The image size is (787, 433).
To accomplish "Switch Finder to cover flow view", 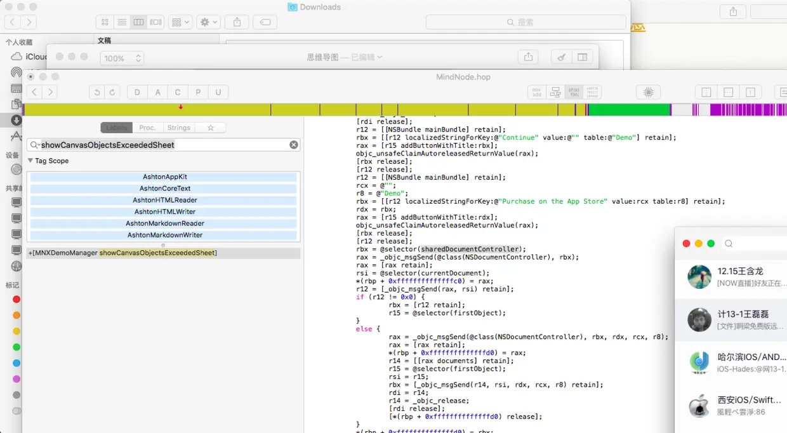I will (155, 22).
